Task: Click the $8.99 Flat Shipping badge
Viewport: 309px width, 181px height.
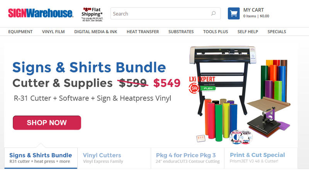Action: click(x=92, y=14)
